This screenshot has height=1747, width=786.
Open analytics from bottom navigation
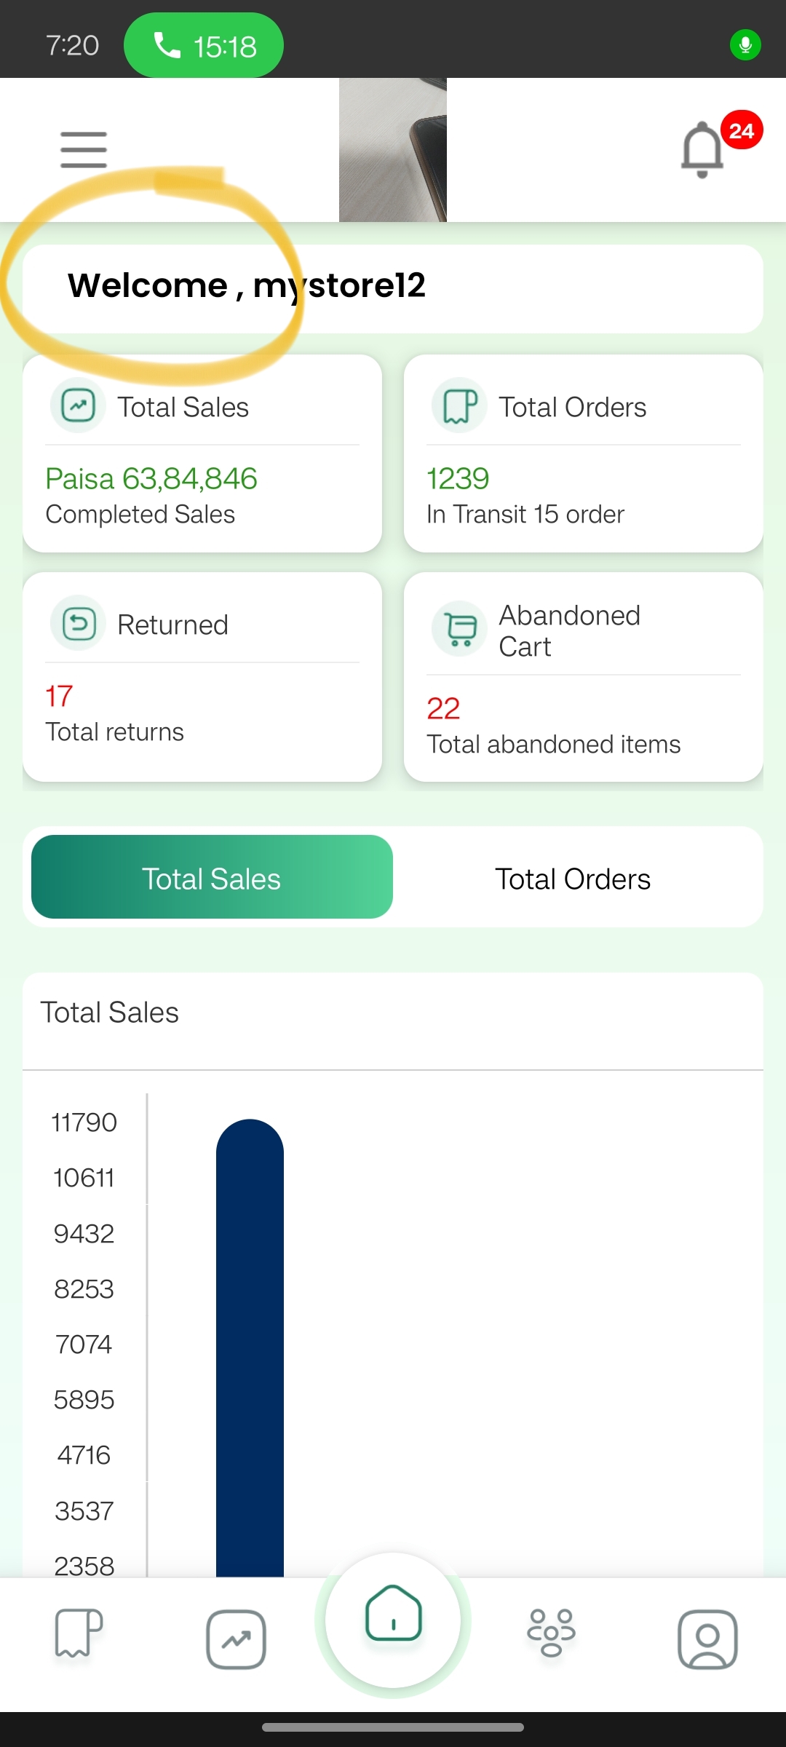236,1639
